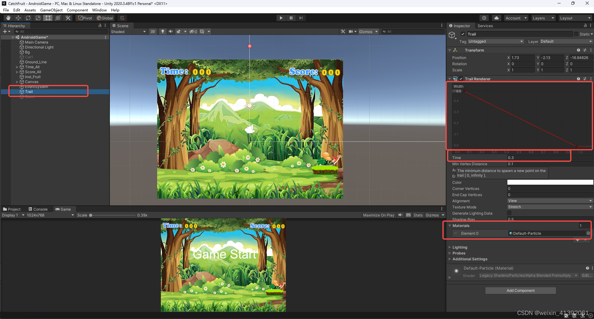The height and width of the screenshot is (319, 594).
Task: Click the Pause button
Action: pos(291,18)
